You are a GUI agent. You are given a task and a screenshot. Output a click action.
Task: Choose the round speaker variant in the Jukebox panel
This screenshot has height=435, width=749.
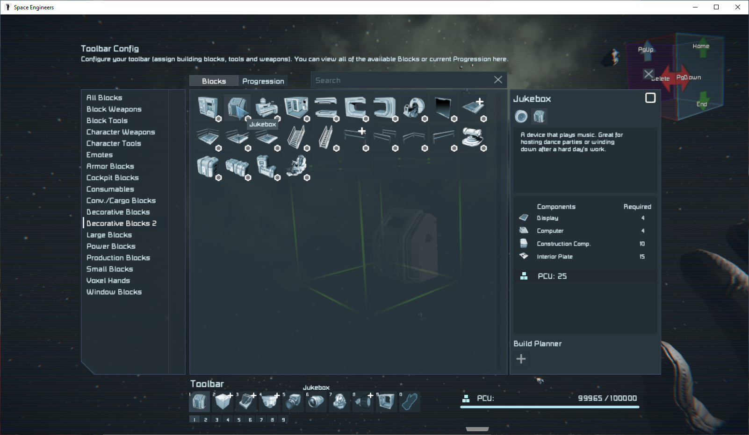pos(521,116)
